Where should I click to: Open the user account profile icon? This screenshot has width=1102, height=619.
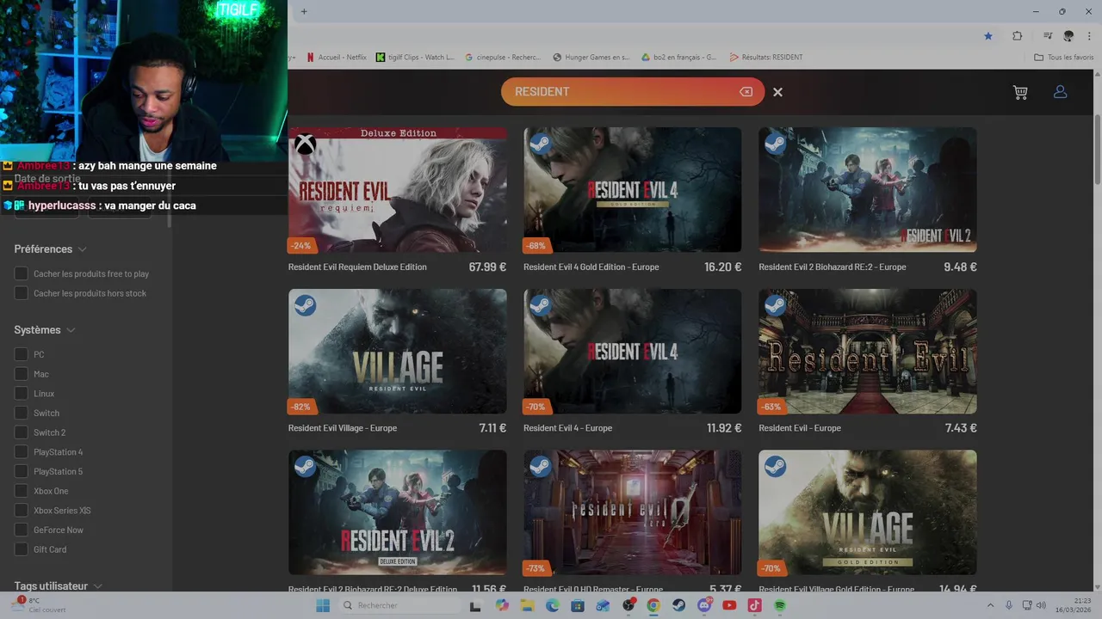coord(1060,92)
